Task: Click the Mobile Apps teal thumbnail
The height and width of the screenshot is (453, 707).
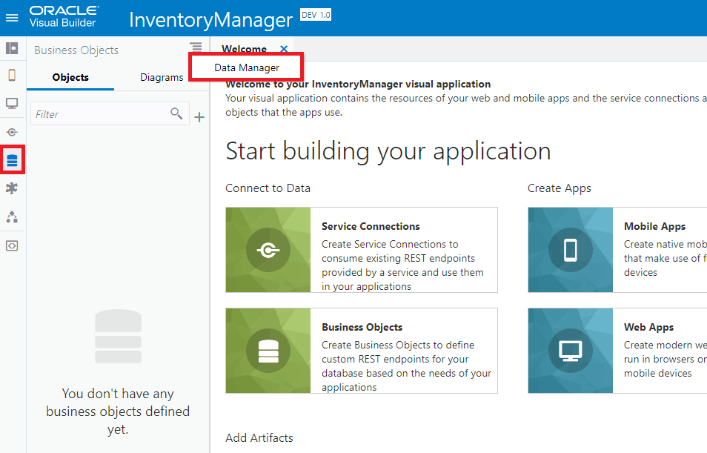Action: (x=571, y=250)
